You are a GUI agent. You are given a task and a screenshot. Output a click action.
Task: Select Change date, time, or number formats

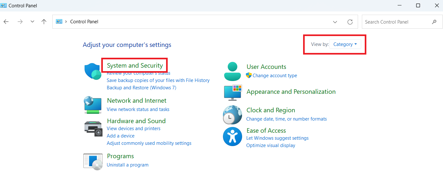click(286, 119)
